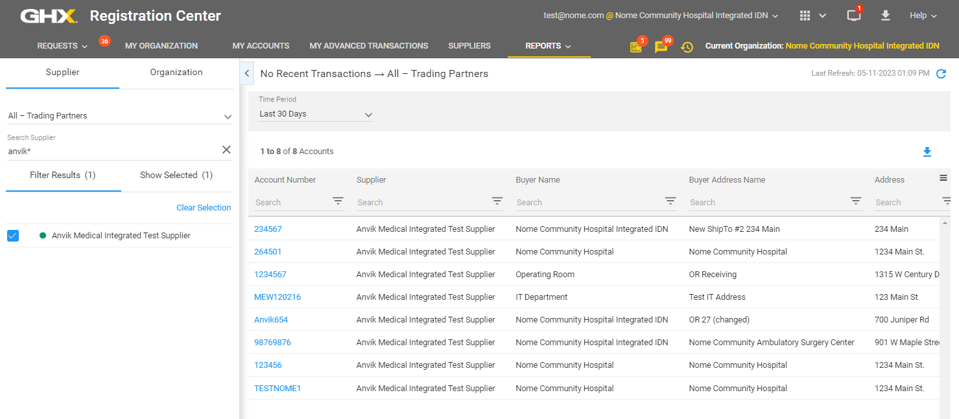Click the Address column search field
This screenshot has width=959, height=419.
point(906,203)
